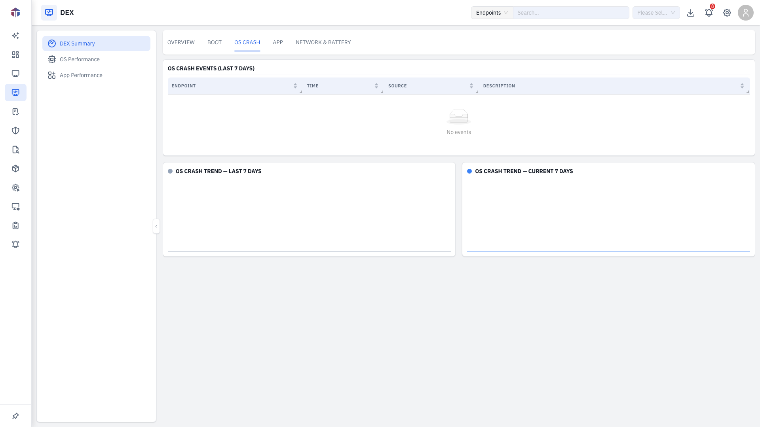Open the settings gear in top bar
The image size is (760, 427).
(727, 13)
